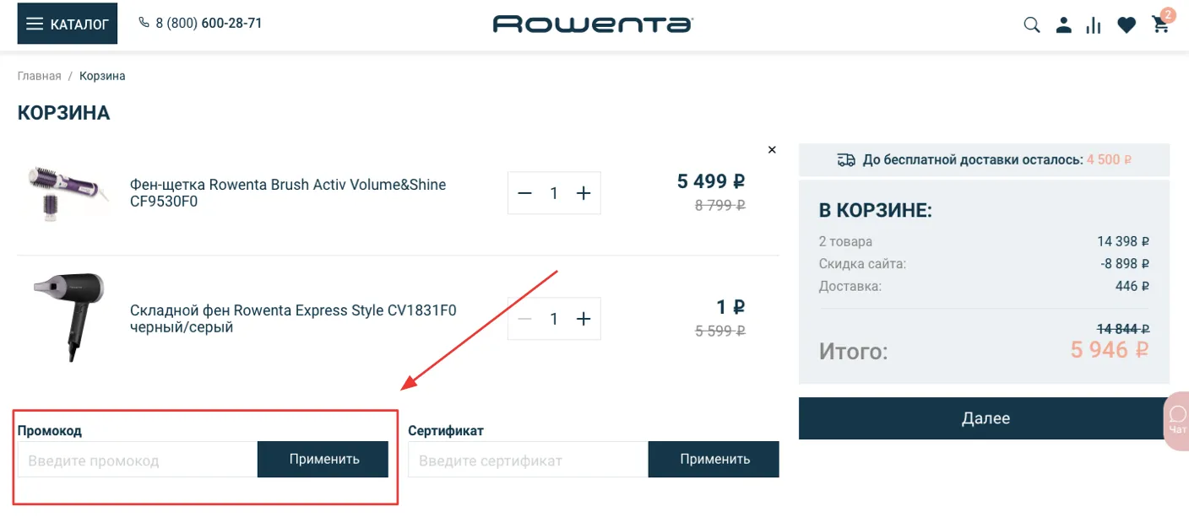The image size is (1189, 528).
Task: Click the Главная breadcrumb link
Action: click(x=39, y=76)
